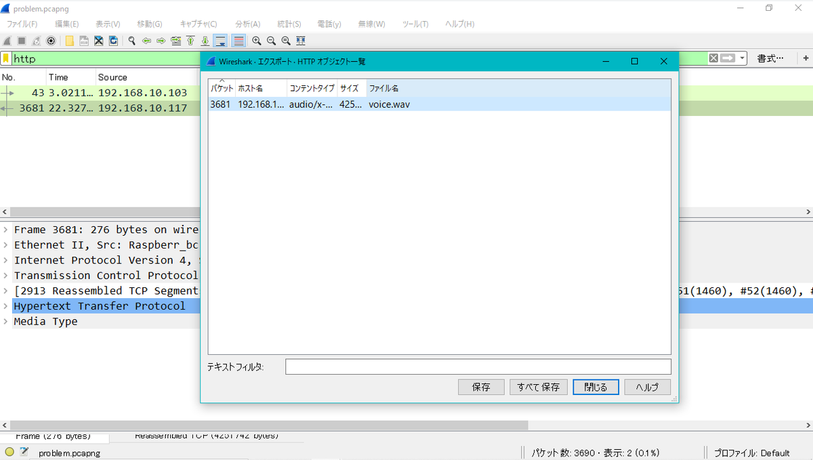Expand Internet Protocol Version 4 row
The image size is (813, 460).
[x=5, y=260]
